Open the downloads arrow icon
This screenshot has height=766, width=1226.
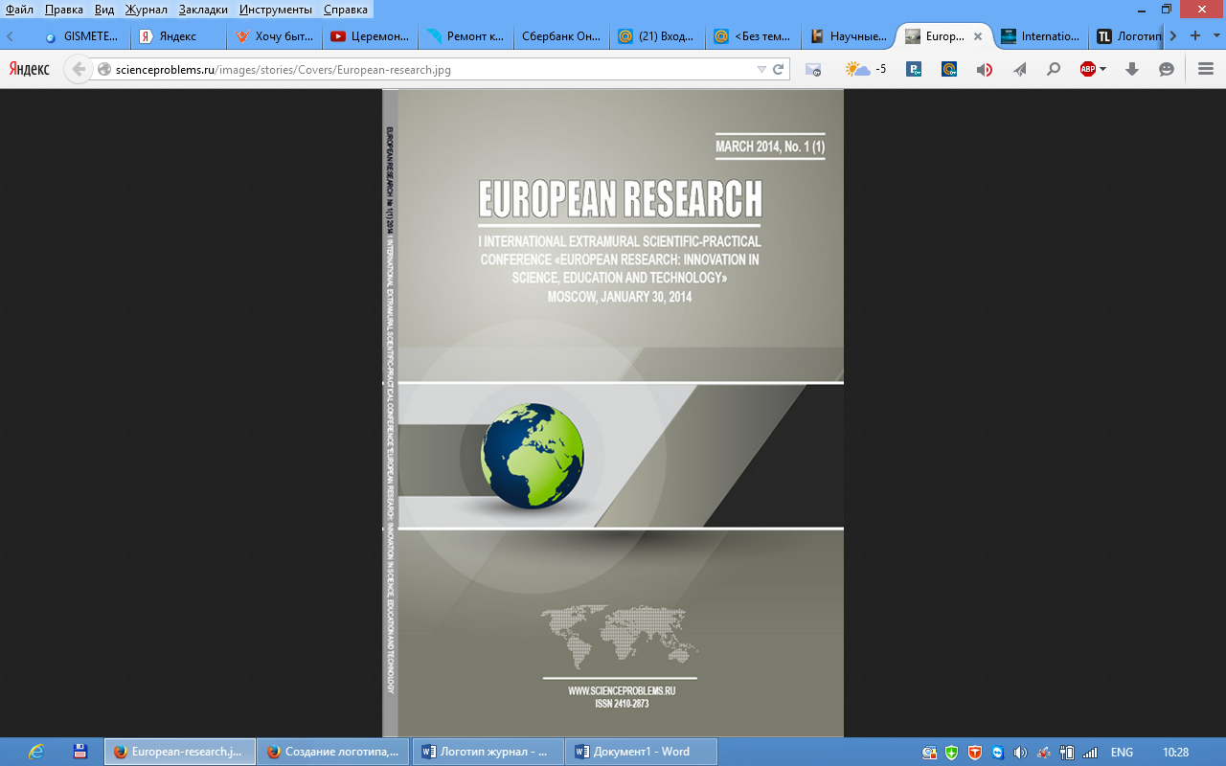tap(1132, 69)
